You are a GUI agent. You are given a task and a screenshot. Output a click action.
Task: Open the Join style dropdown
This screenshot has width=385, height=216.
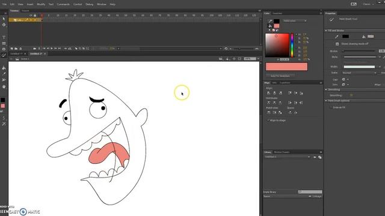click(345, 85)
